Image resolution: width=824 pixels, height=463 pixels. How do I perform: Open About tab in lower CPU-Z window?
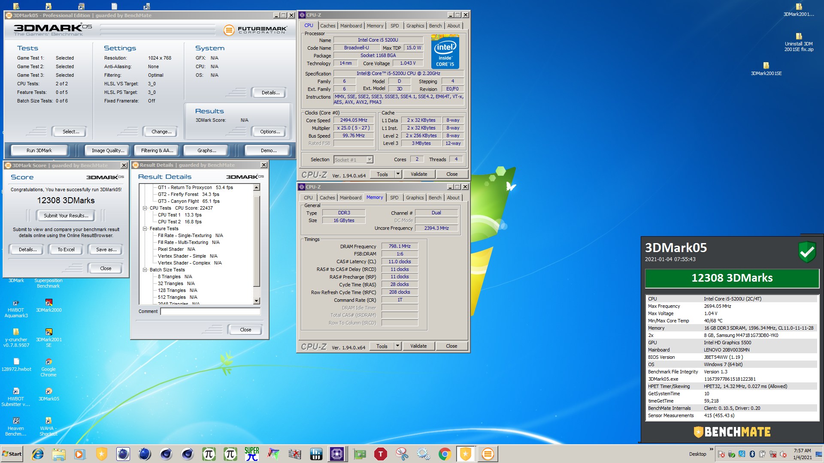point(453,198)
